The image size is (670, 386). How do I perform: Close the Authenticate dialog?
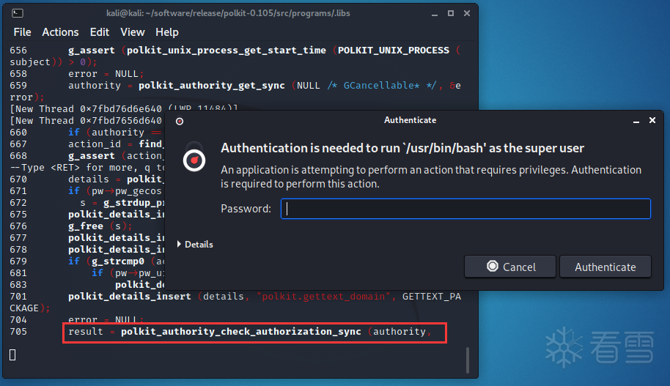[x=652, y=120]
